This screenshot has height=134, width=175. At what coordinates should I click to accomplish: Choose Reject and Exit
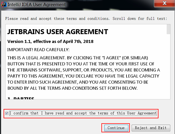[151, 128]
